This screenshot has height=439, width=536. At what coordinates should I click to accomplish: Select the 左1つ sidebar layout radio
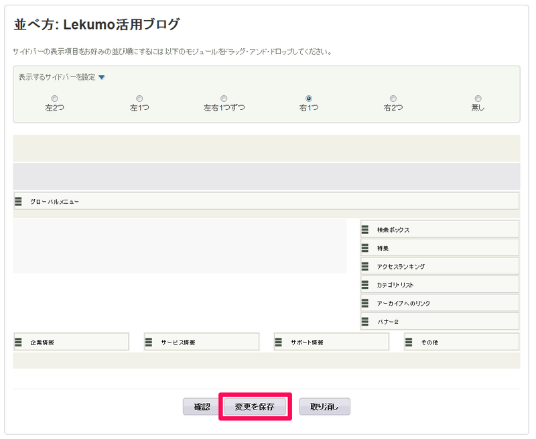tap(139, 99)
